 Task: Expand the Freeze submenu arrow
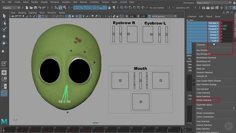tap(233, 108)
